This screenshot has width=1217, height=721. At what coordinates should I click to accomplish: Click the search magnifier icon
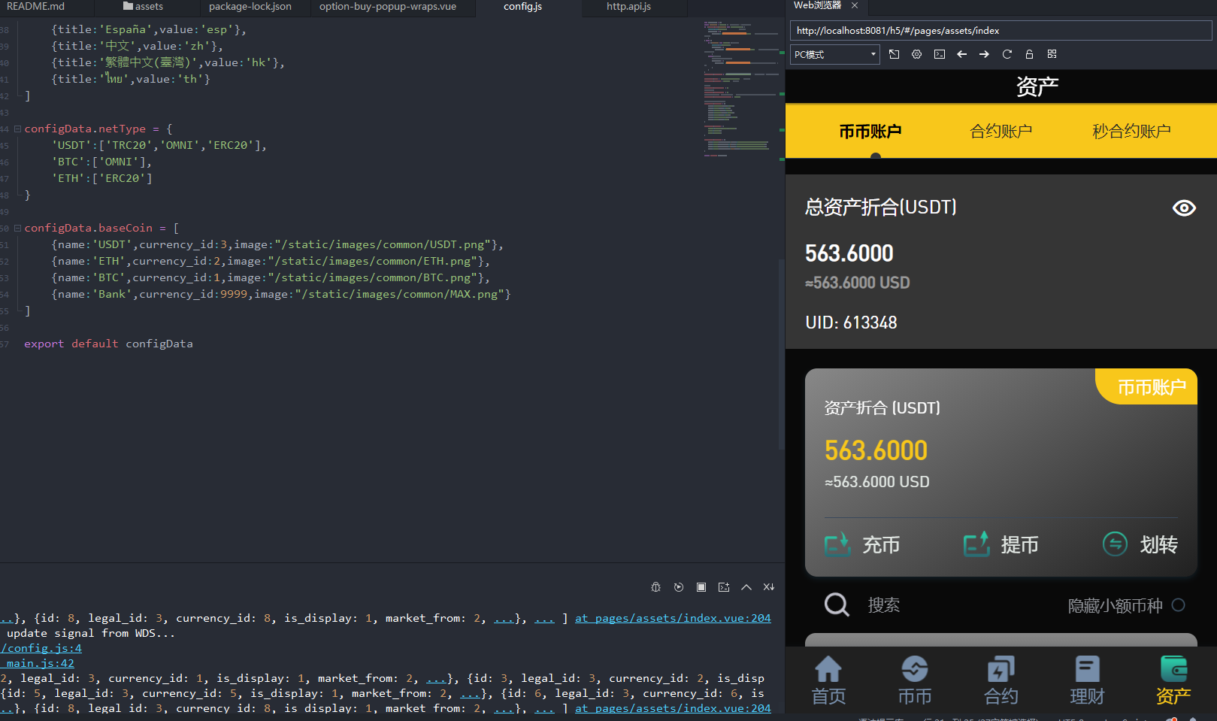click(x=837, y=604)
